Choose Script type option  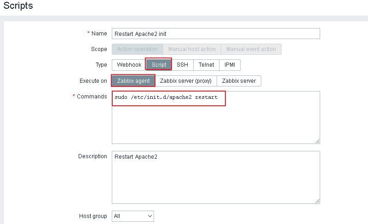159,65
